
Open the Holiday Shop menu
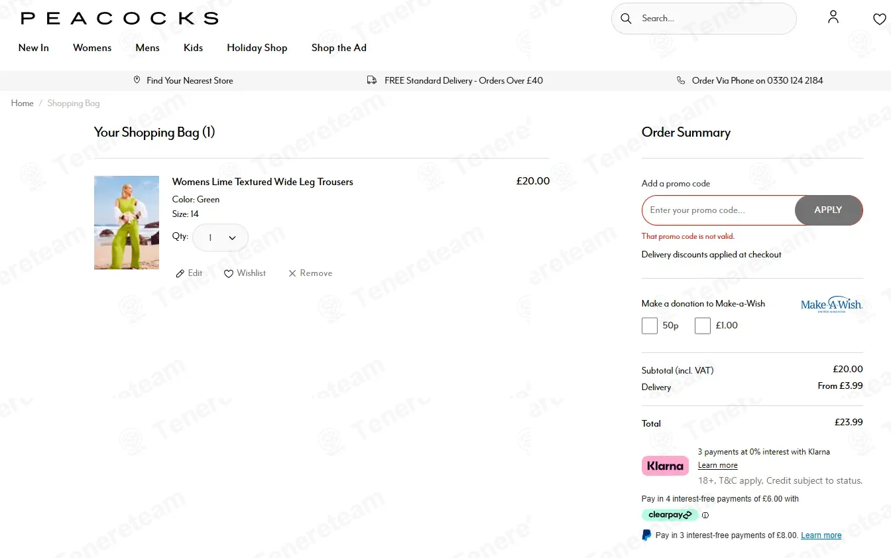coord(257,48)
